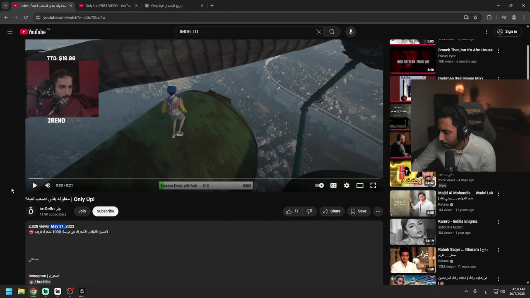530x298 pixels.
Task: Bookmark this page with the star
Action: [475, 17]
